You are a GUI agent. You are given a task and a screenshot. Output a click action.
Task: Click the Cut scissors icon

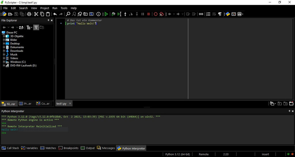pos(36,14)
